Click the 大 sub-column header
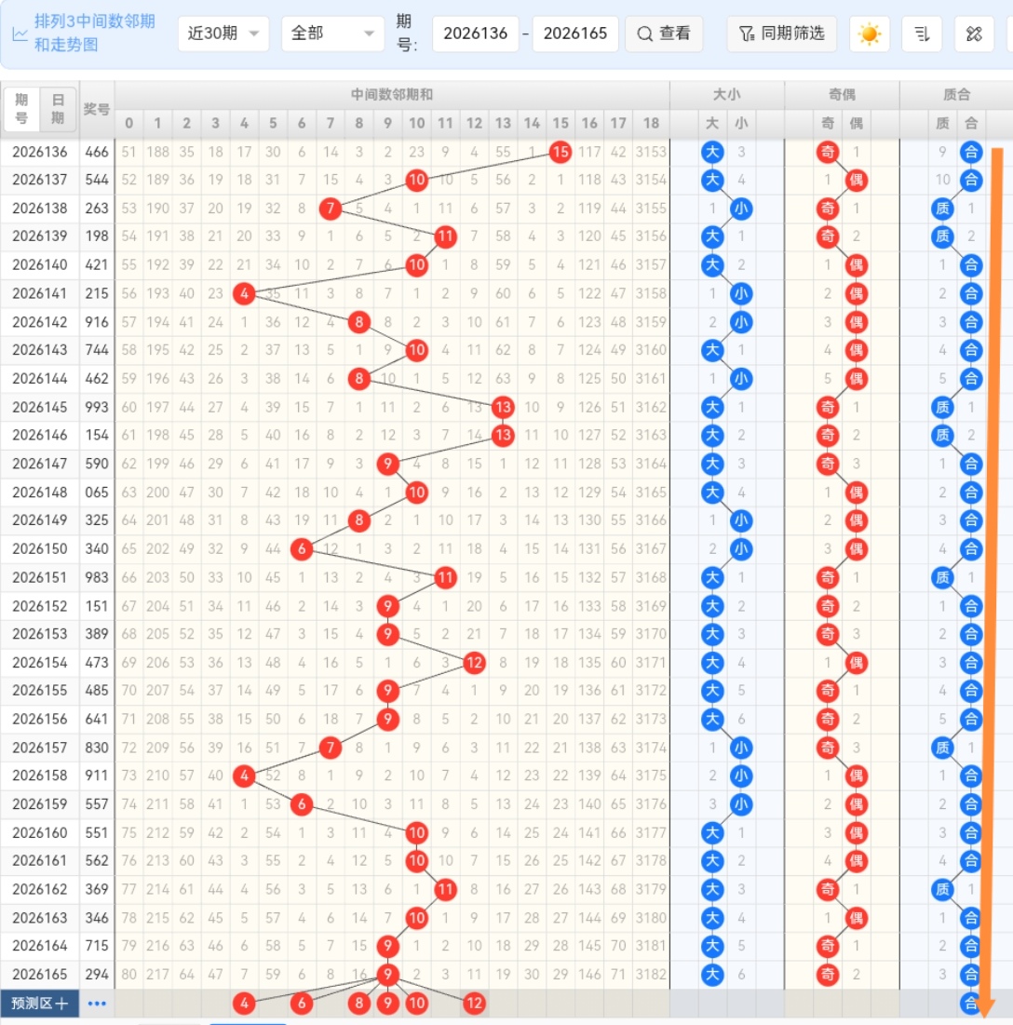 tap(712, 124)
